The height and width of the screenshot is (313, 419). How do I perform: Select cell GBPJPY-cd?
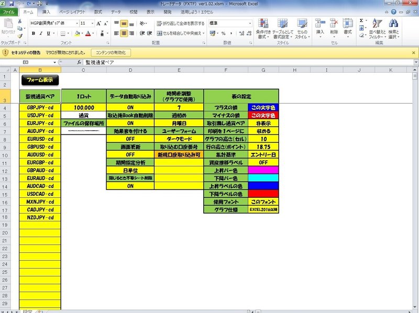40,108
